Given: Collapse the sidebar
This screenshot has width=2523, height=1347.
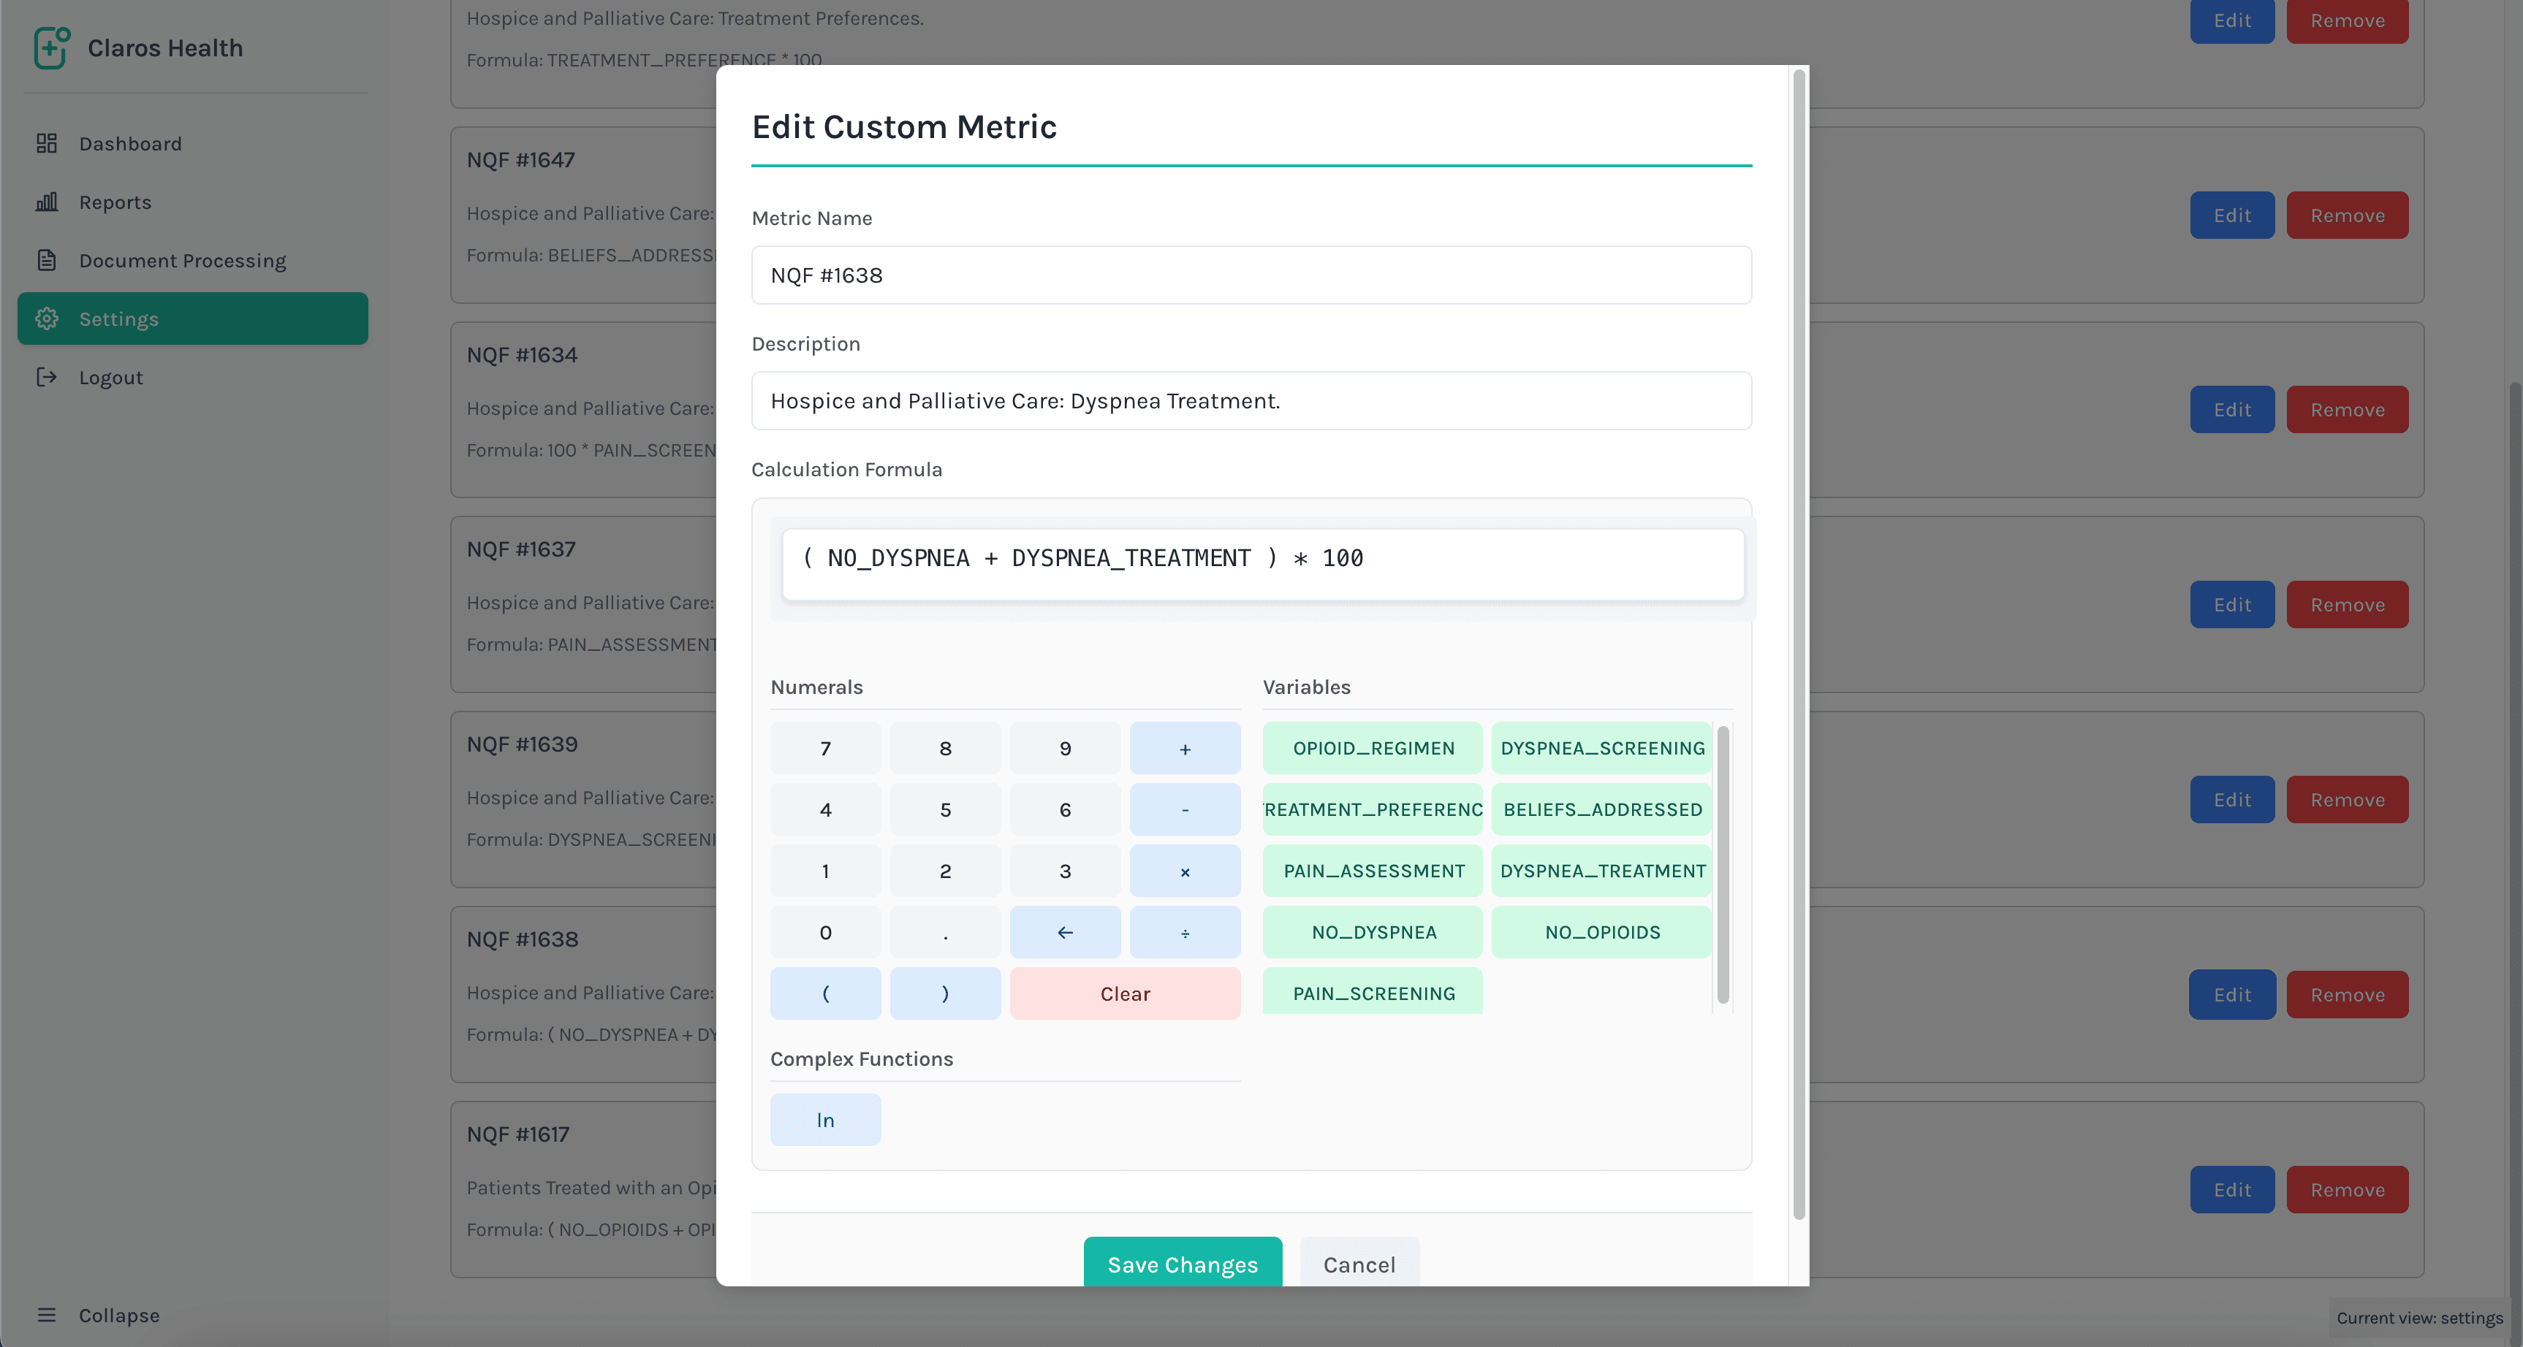Looking at the screenshot, I should (x=192, y=1315).
